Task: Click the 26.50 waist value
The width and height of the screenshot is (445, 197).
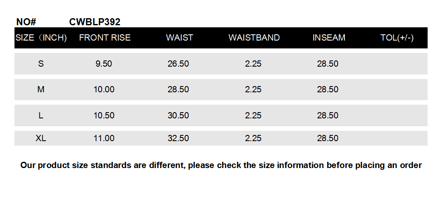Action: [x=178, y=64]
